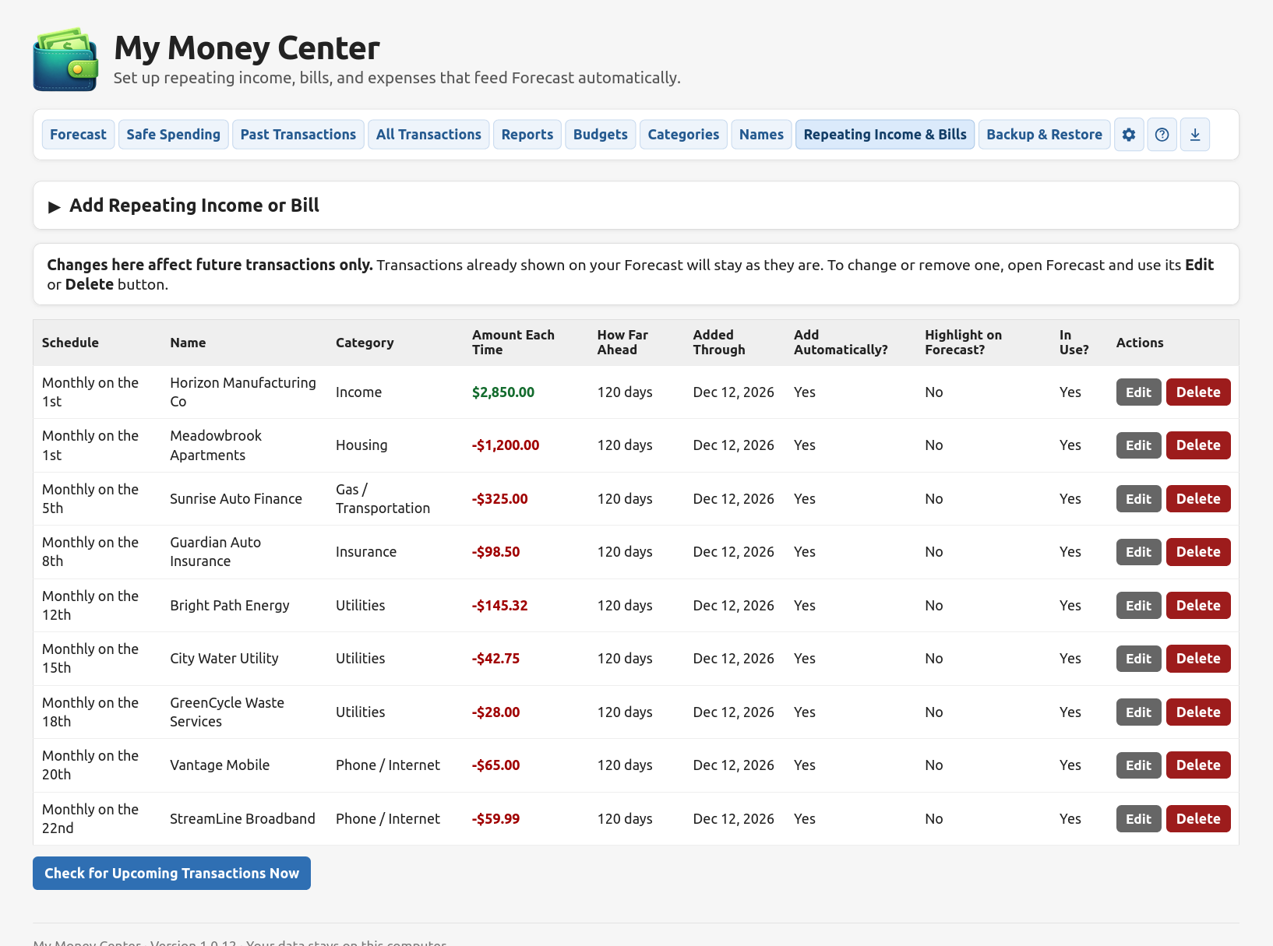
Task: Select the -$1,200.00 housing amount
Action: click(506, 445)
